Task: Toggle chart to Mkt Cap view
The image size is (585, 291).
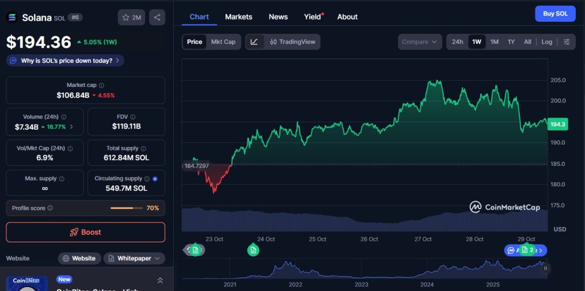Action: pyautogui.click(x=223, y=42)
